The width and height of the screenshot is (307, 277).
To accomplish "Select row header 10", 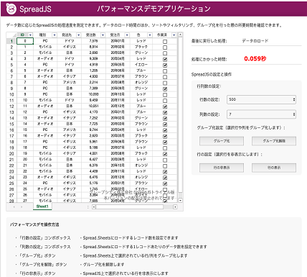I will (11, 94).
